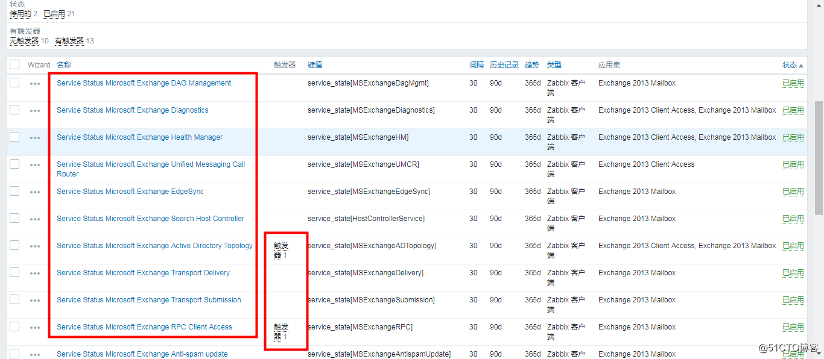Viewport: 824px width, 359px height.
Task: Filter by 已启用 status with count 21
Action: point(54,14)
